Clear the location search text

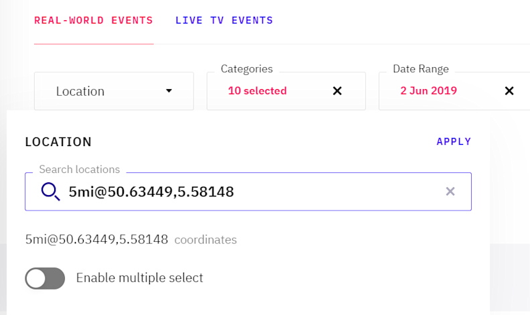pos(450,192)
